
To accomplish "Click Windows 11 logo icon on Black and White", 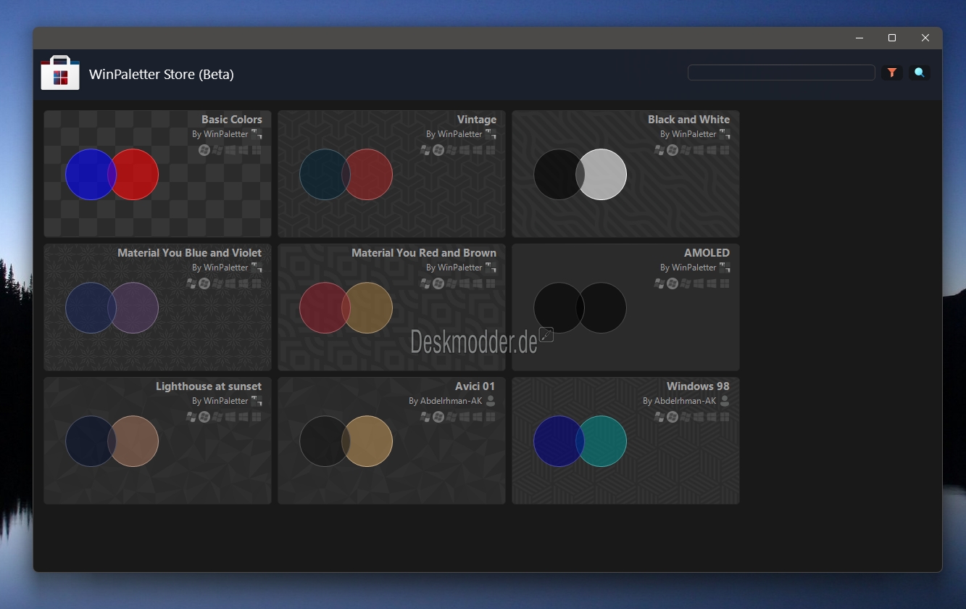I will (x=725, y=150).
